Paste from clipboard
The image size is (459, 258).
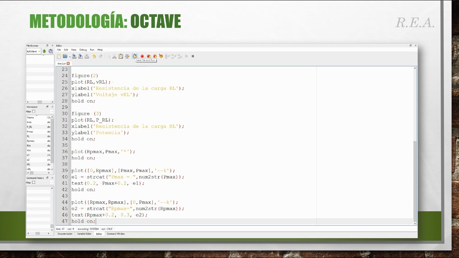click(x=121, y=56)
